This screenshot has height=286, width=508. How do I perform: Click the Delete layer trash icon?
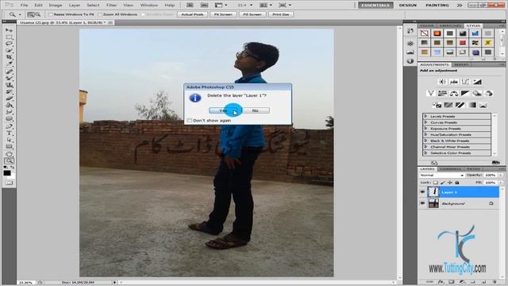point(495,282)
